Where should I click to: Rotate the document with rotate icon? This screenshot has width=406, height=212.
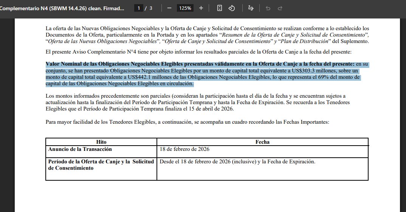(x=231, y=8)
